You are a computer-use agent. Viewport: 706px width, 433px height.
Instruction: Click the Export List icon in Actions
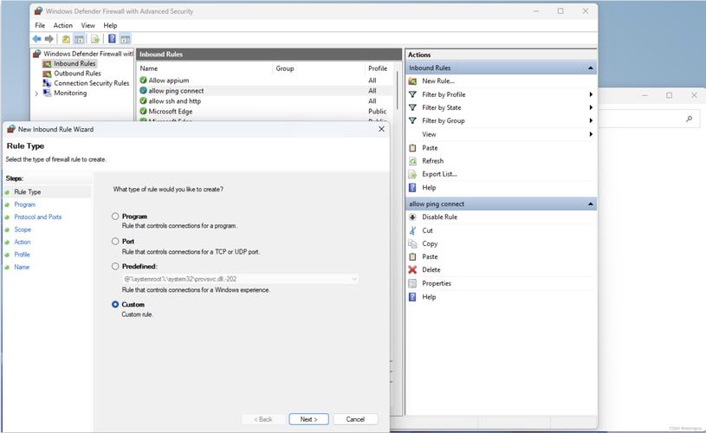412,174
